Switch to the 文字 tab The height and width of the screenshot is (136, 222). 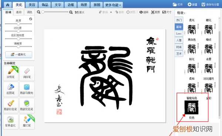pos(58,5)
